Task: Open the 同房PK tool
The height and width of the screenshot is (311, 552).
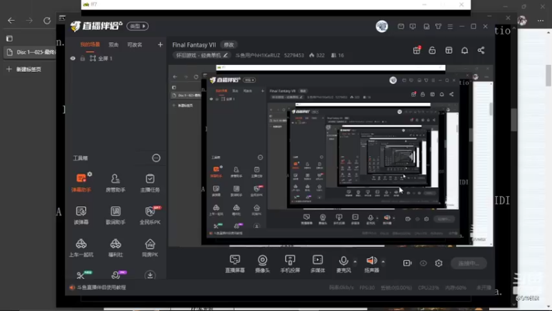Action: pyautogui.click(x=150, y=247)
